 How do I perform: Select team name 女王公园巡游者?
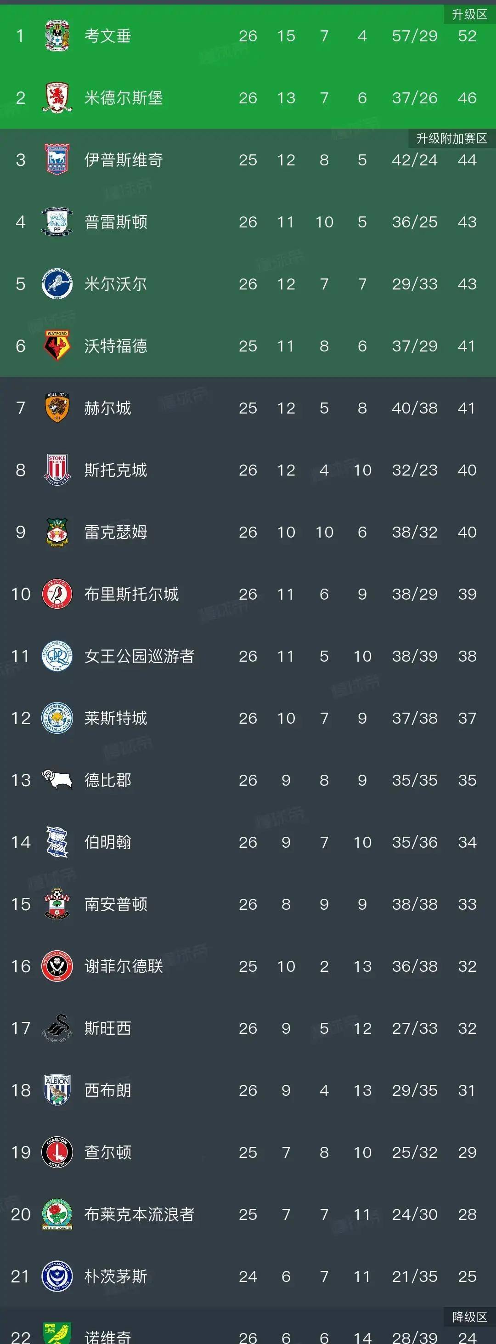coord(139,656)
